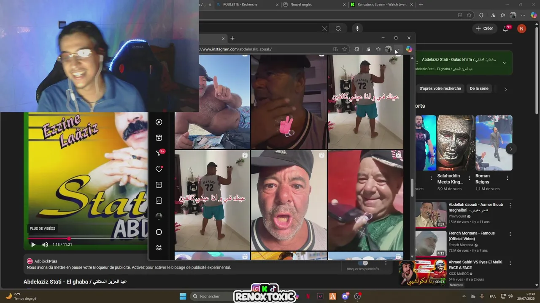This screenshot has width=540, height=303.
Task: Show next filter chips arrow
Action: [x=505, y=89]
